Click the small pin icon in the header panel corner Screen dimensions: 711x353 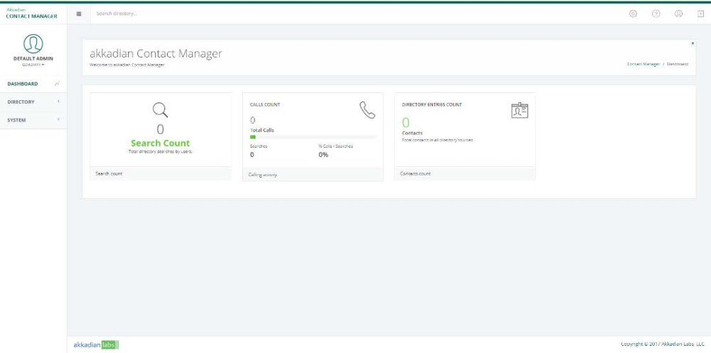pos(693,43)
